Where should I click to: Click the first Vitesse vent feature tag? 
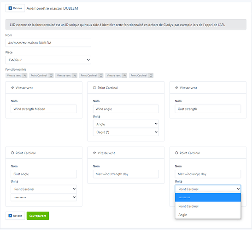point(17,75)
